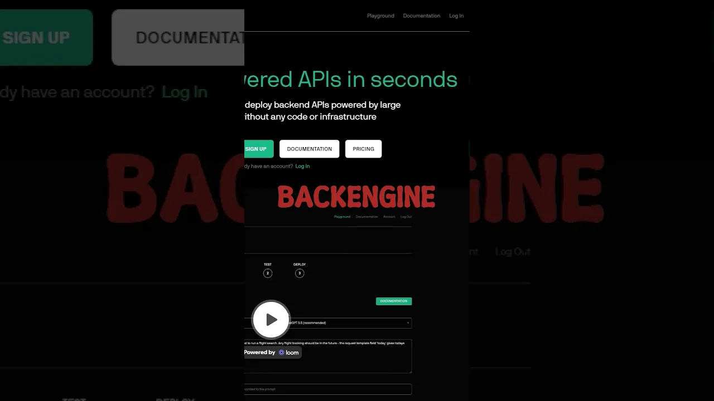714x401 pixels.
Task: Click inside the flight search prompt textarea
Action: pyautogui.click(x=328, y=356)
